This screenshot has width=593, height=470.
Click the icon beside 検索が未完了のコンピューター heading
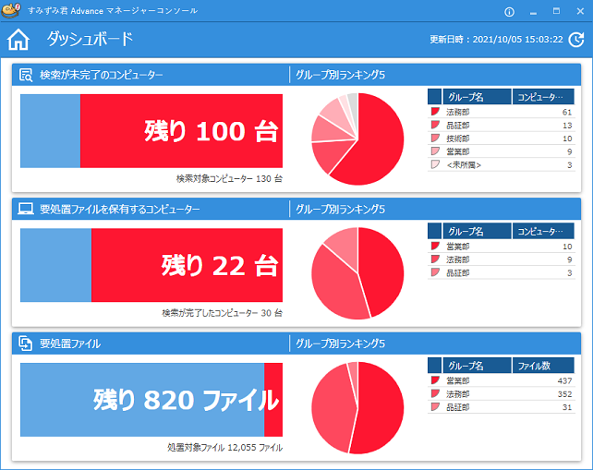[x=27, y=75]
